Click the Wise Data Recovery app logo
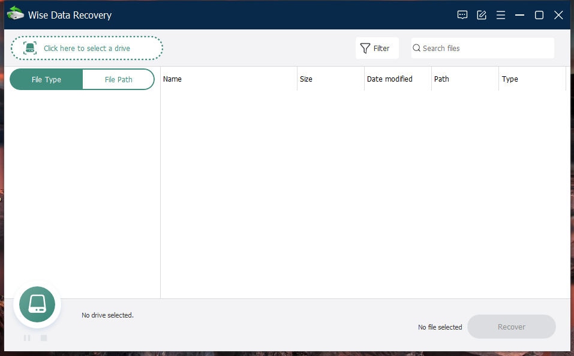 [x=15, y=14]
